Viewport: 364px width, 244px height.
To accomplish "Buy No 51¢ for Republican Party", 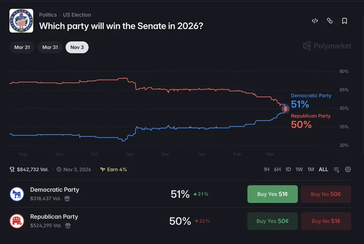I will [326, 221].
